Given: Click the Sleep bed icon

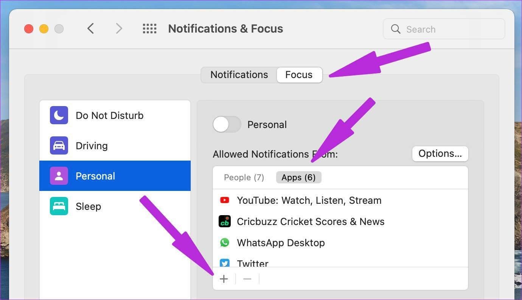Looking at the screenshot, I should [59, 206].
